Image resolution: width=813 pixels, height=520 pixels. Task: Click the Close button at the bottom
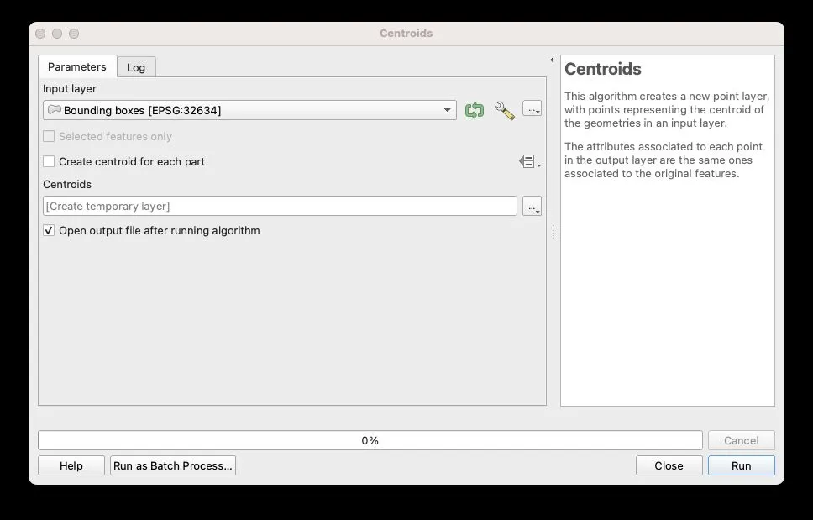(x=669, y=465)
